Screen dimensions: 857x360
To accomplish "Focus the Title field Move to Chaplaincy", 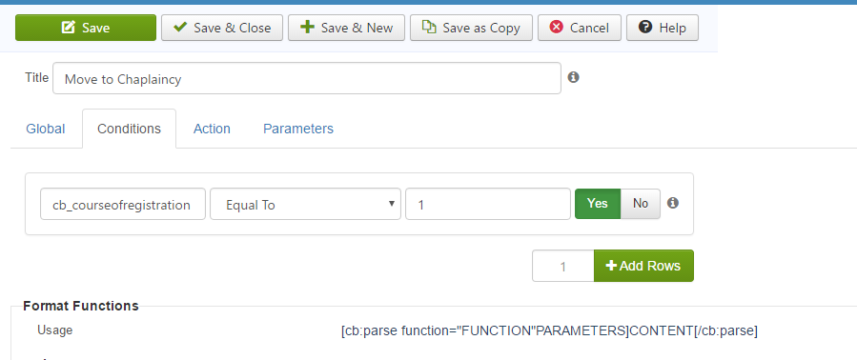I will [x=307, y=79].
